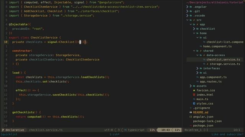Screen dimensions: 245x137
Task: Expand the .git folder chevron
Action: pyautogui.click(x=187, y=11)
